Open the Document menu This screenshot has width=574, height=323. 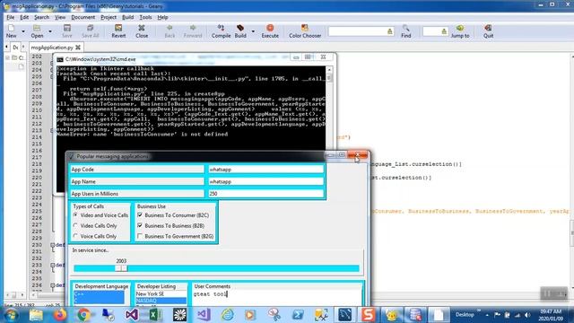pos(83,17)
